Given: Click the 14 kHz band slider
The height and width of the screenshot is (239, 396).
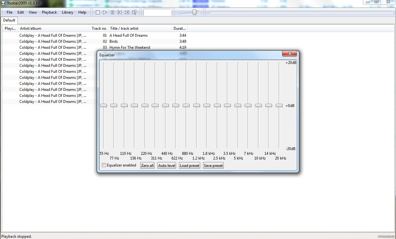Looking at the screenshot, I should pyautogui.click(x=268, y=105).
